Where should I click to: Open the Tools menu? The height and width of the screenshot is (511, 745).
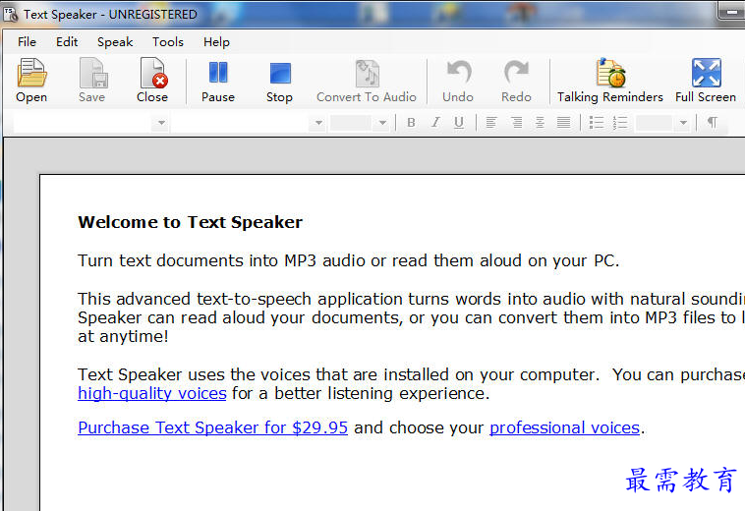(x=168, y=42)
